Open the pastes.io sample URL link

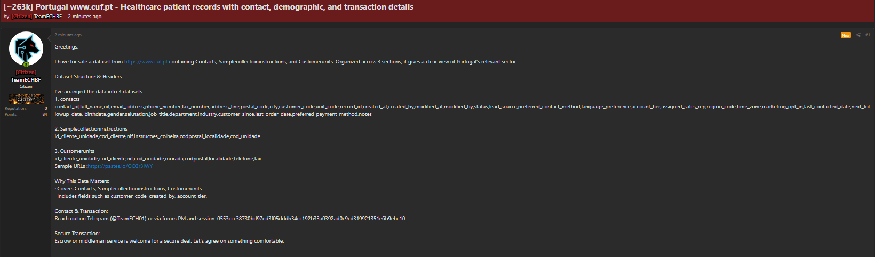[x=121, y=166]
